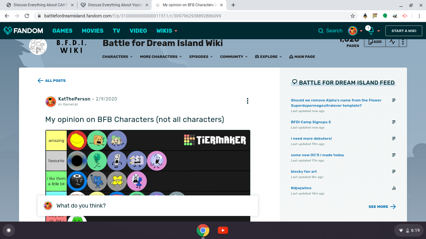
Task: Open the notifications bell
Action: point(371,31)
